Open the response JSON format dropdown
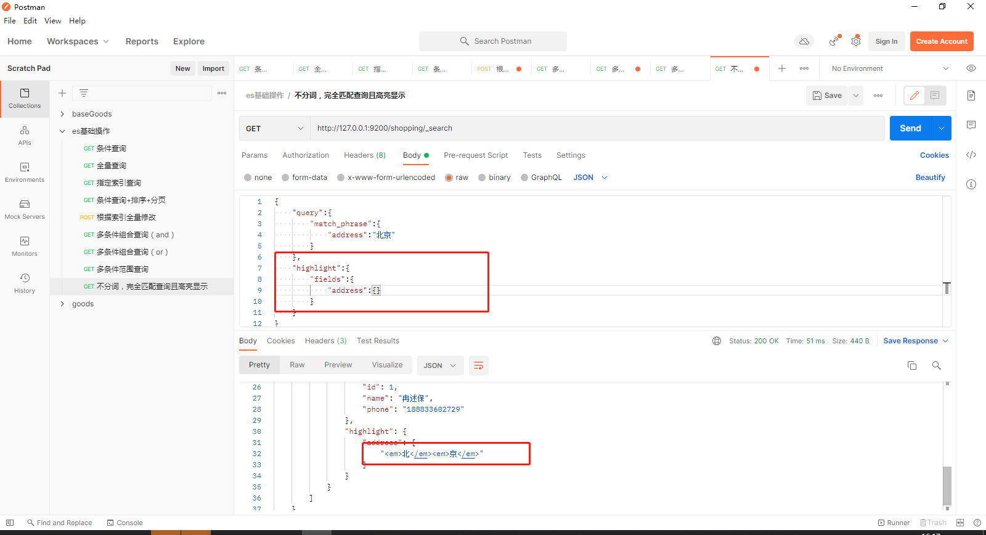The width and height of the screenshot is (986, 535). 441,366
